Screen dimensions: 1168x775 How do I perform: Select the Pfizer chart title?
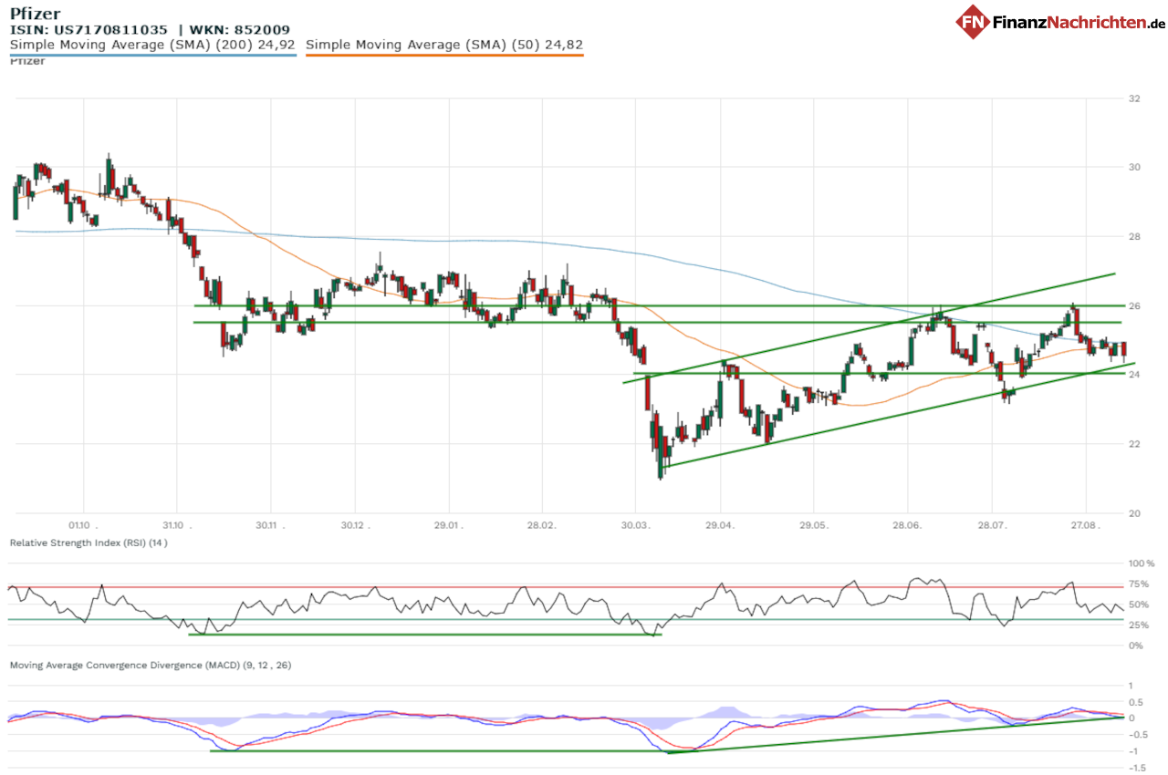pyautogui.click(x=35, y=13)
